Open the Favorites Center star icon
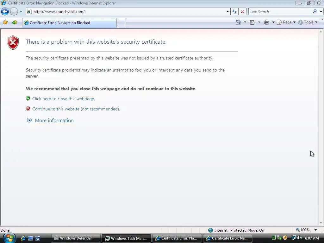 [5, 22]
